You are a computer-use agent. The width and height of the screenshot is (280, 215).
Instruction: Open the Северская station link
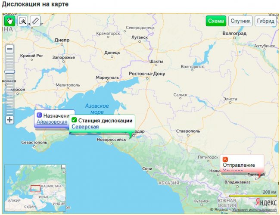click(x=85, y=127)
